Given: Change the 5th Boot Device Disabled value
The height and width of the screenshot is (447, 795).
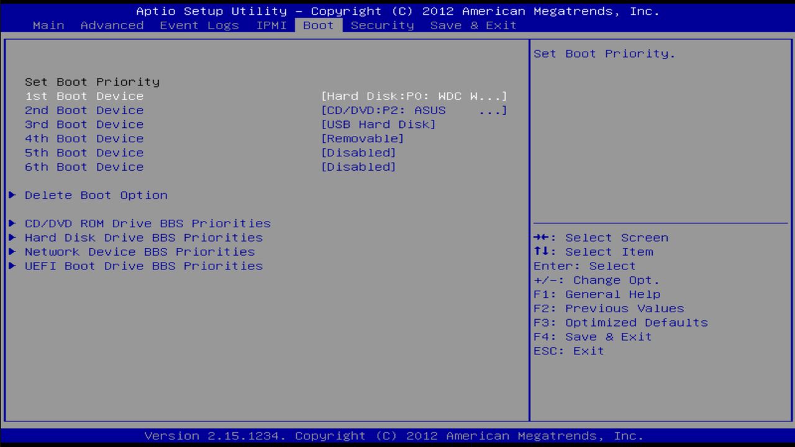Looking at the screenshot, I should coord(358,153).
